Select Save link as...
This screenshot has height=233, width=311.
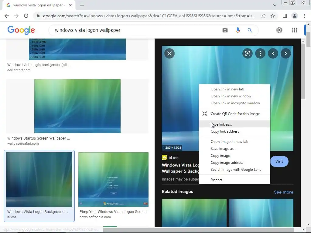pyautogui.click(x=234, y=124)
